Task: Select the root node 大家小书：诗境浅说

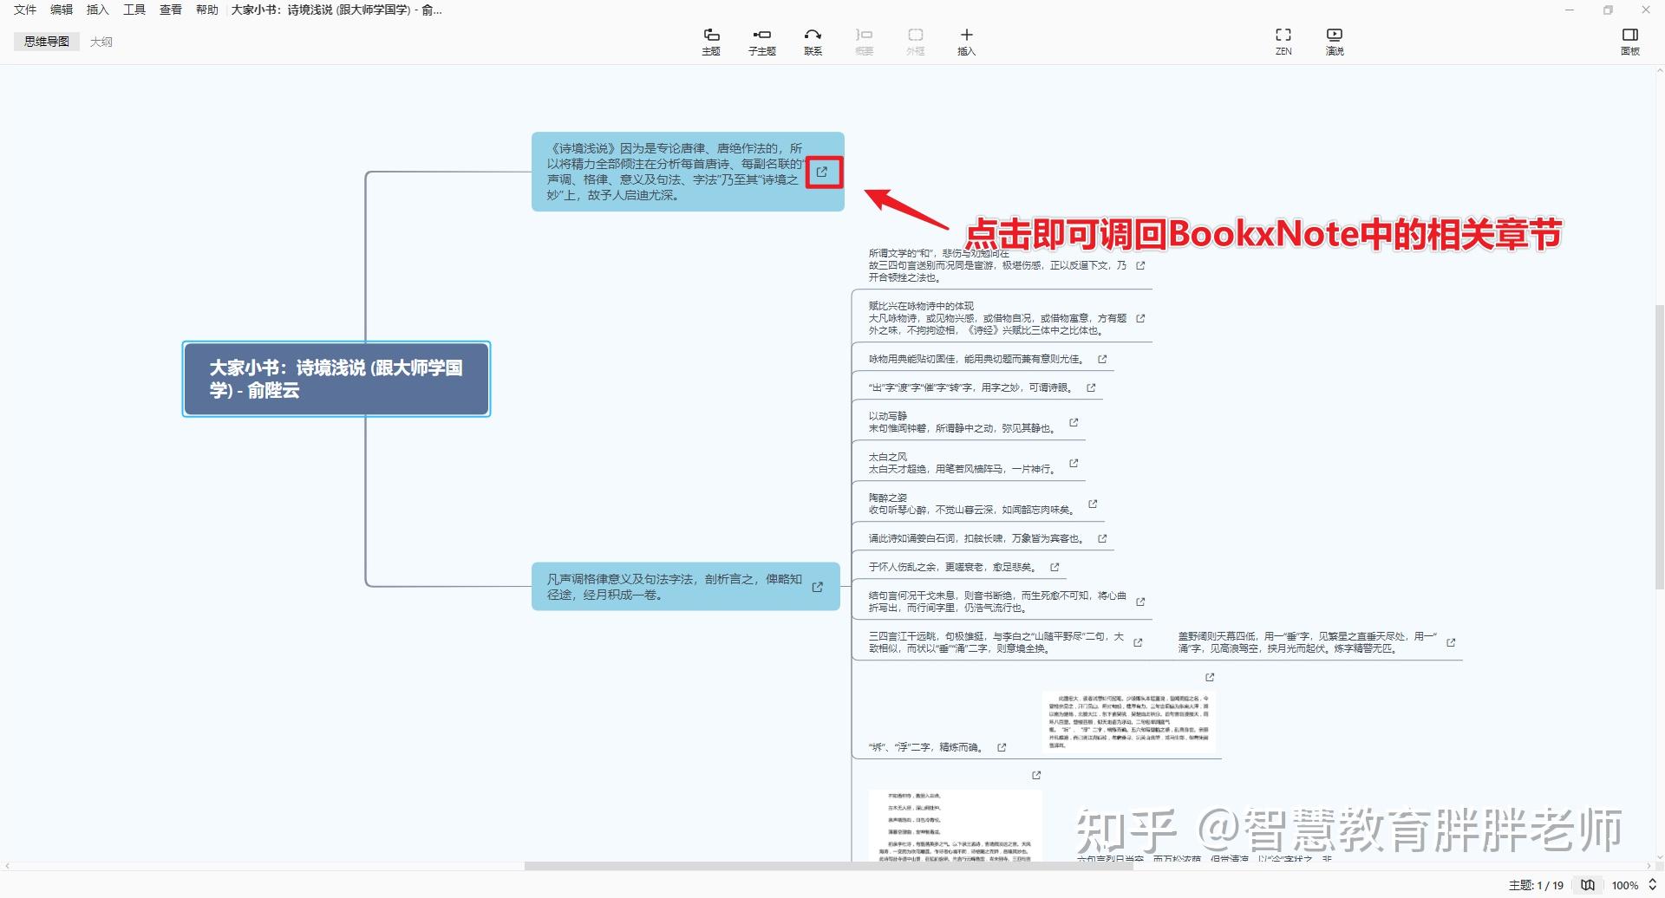Action: coord(336,379)
